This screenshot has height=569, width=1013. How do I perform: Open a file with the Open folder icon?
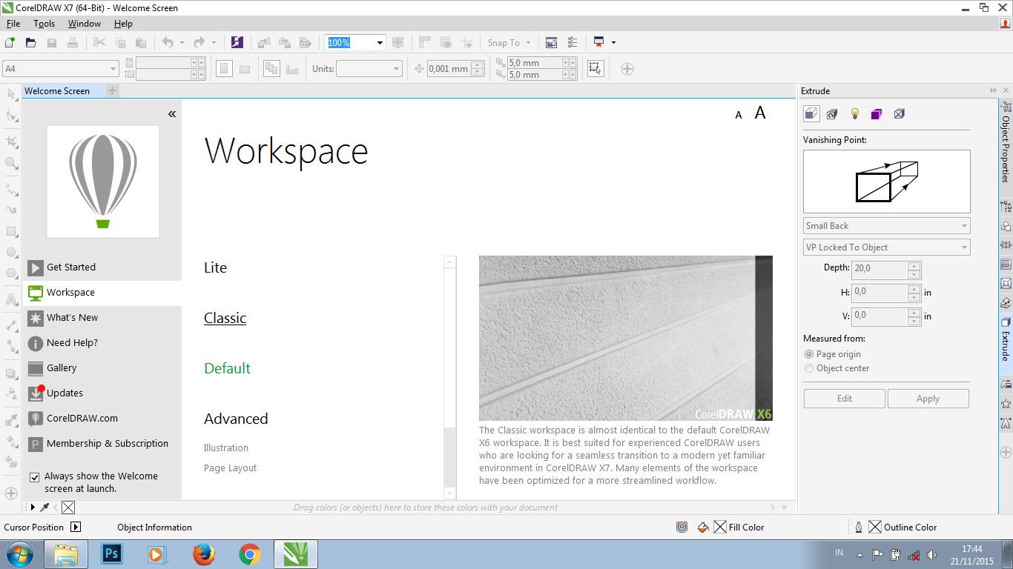pos(31,42)
